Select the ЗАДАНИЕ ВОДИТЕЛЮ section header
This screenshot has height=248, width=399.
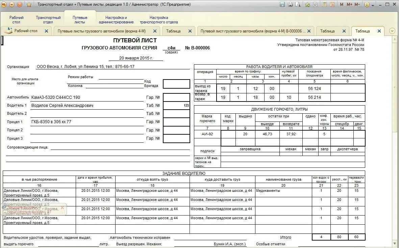tap(184, 174)
